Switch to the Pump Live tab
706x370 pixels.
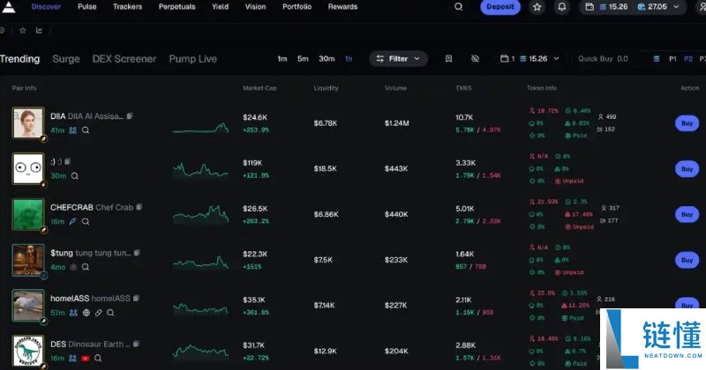pos(192,59)
